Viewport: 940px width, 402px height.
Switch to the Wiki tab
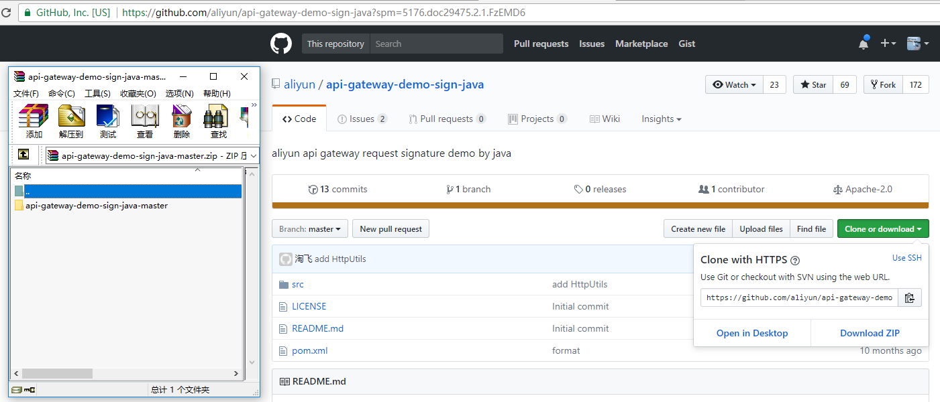(x=605, y=119)
